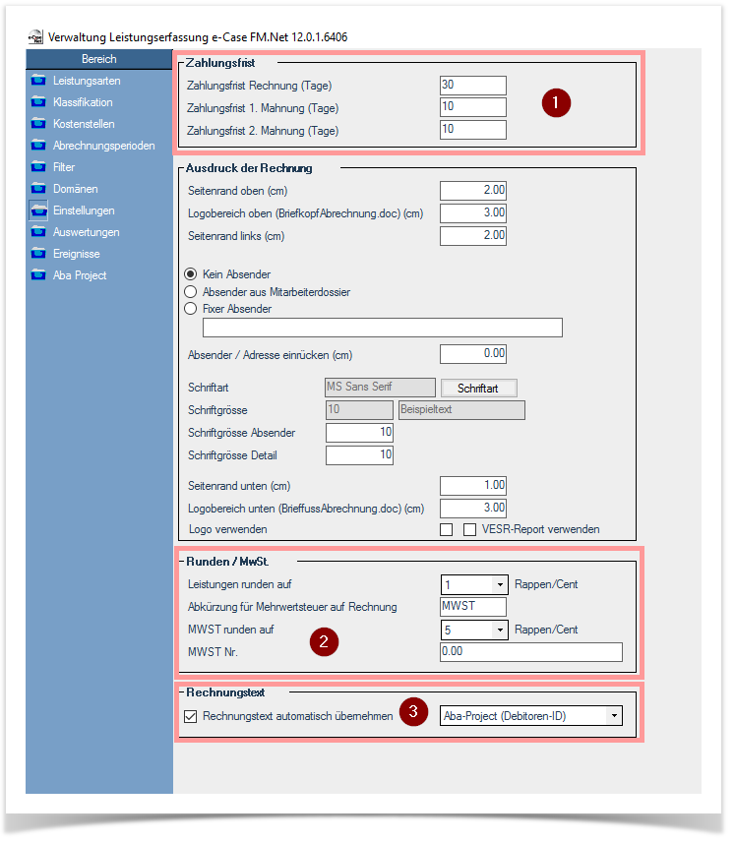Click the Logobereich oben (cm) field
This screenshot has height=842, width=735.
[473, 212]
